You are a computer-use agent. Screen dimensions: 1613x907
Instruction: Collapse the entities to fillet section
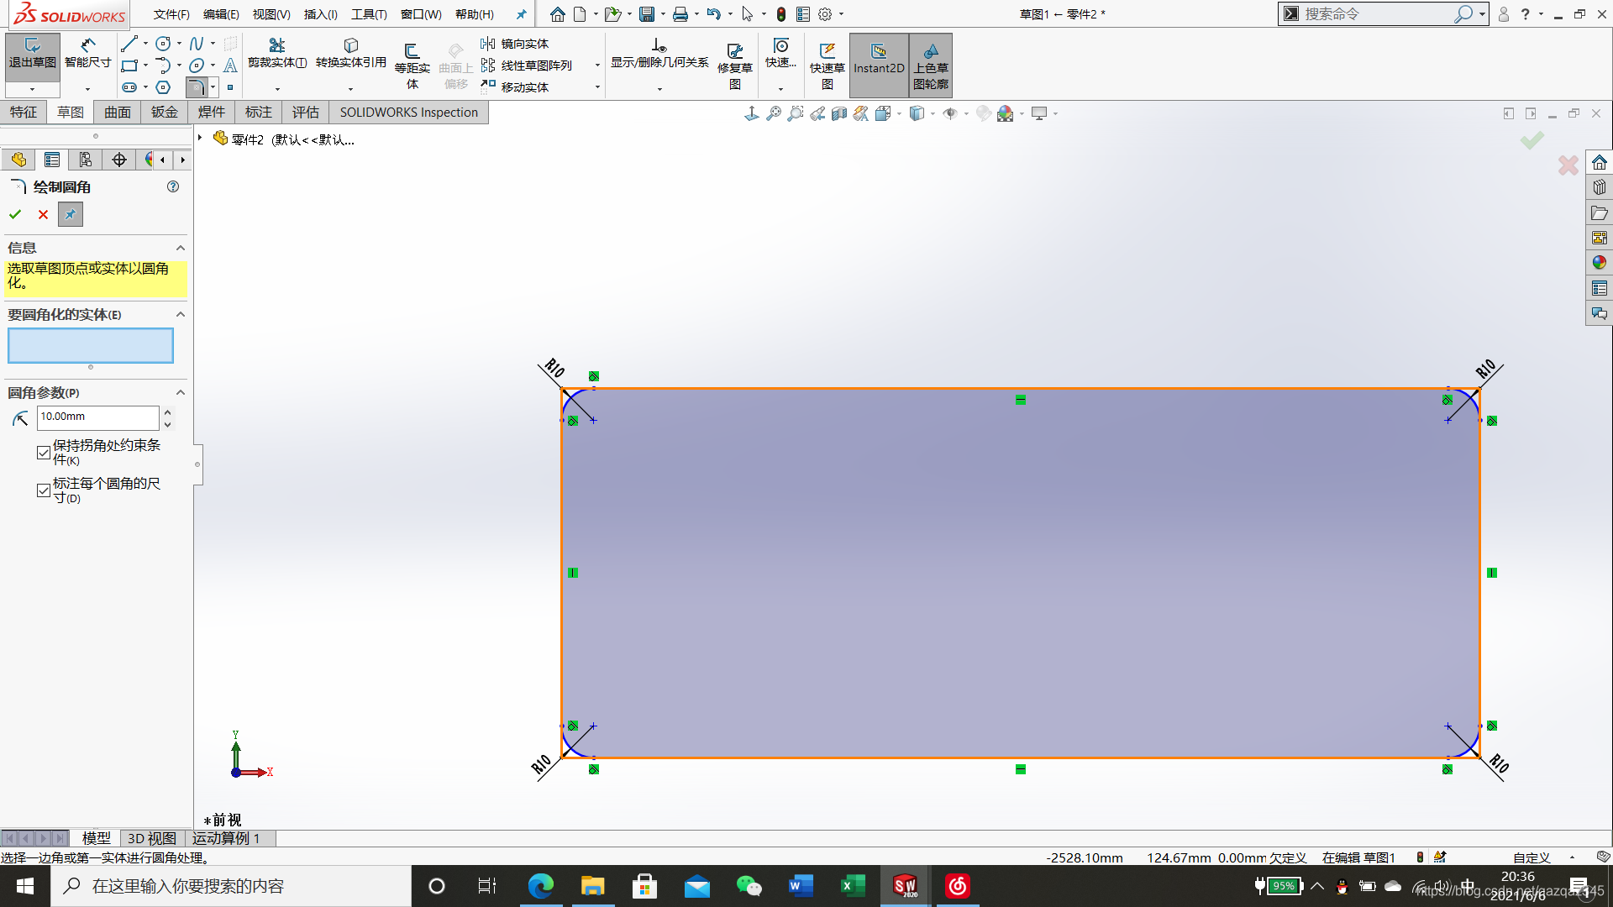point(180,314)
